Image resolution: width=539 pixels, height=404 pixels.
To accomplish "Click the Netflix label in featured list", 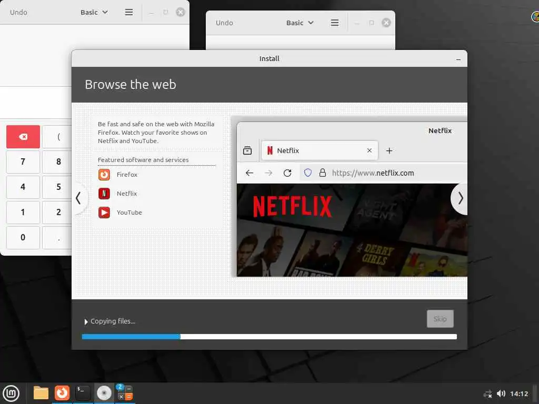I will pos(127,194).
